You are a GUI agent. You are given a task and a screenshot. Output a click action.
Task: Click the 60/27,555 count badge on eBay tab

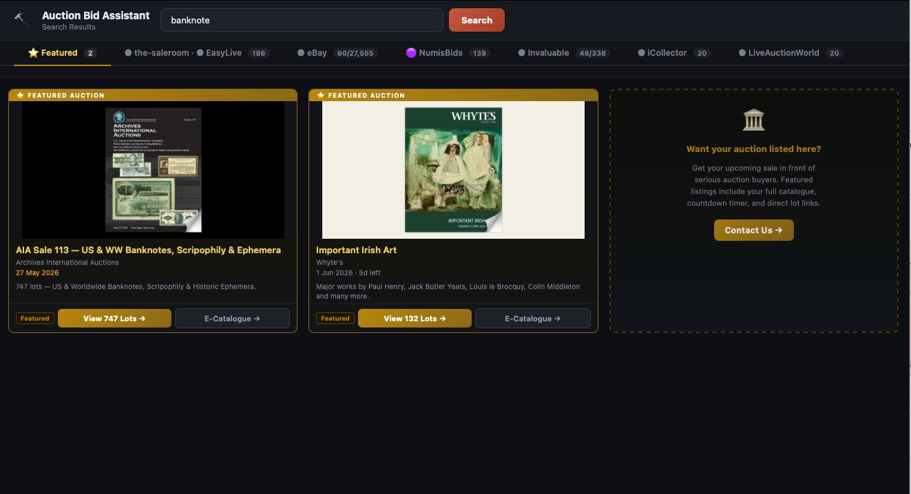[x=355, y=53]
